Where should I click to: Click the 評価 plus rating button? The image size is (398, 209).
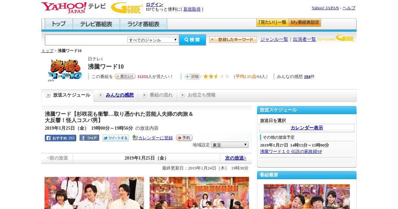pos(193,77)
